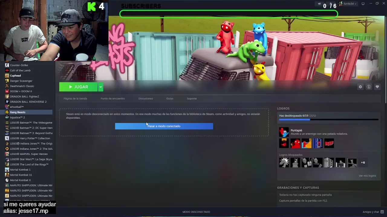
Task: Select the Mortal Kombat 11 icon
Action: pos(7,175)
